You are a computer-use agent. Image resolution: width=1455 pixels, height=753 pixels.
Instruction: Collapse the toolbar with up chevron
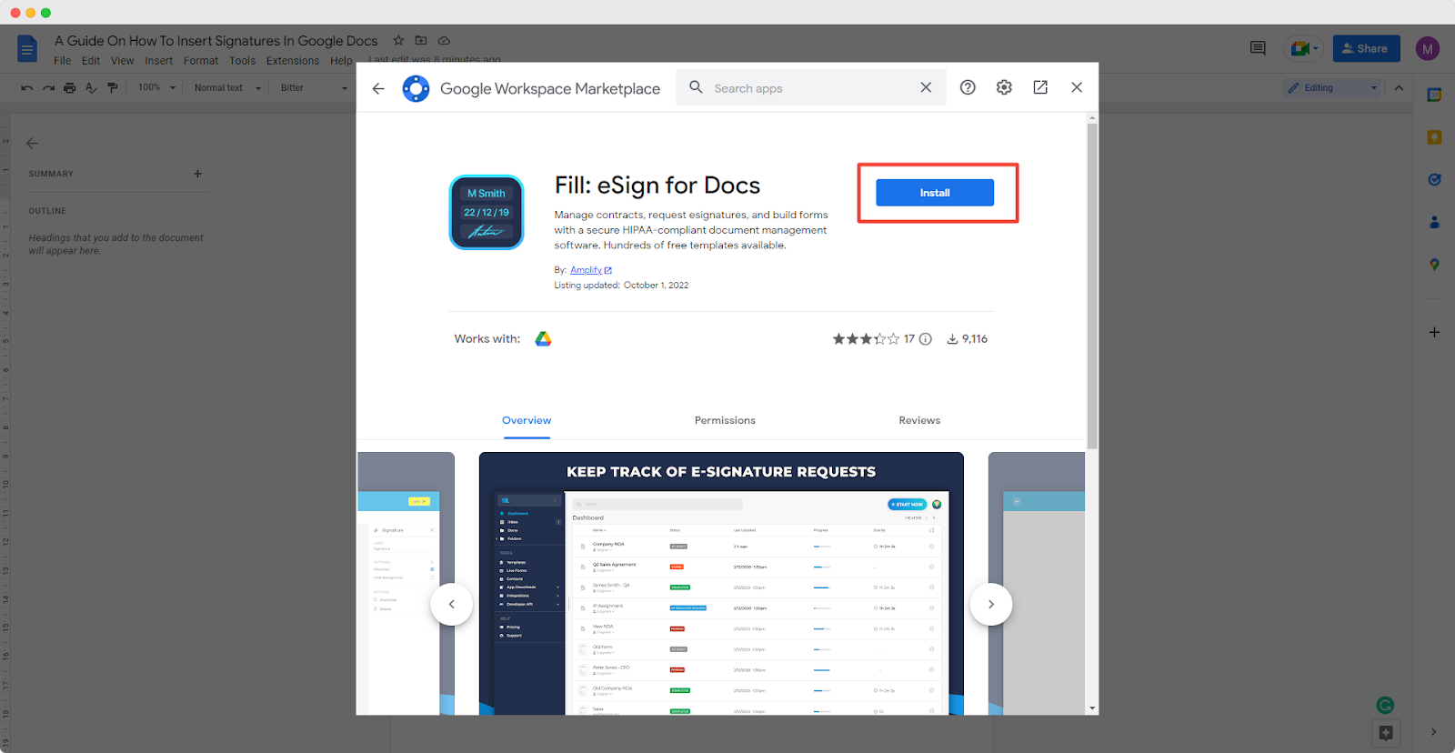pos(1399,88)
